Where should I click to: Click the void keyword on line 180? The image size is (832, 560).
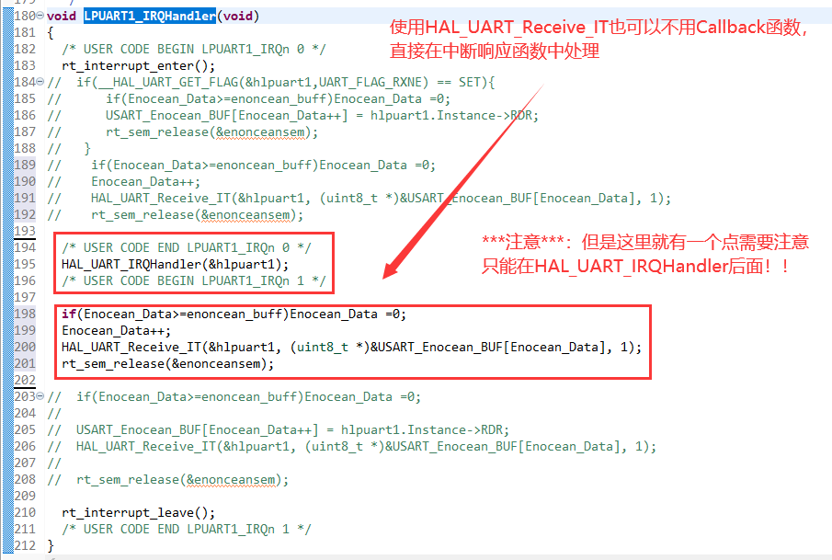point(62,16)
